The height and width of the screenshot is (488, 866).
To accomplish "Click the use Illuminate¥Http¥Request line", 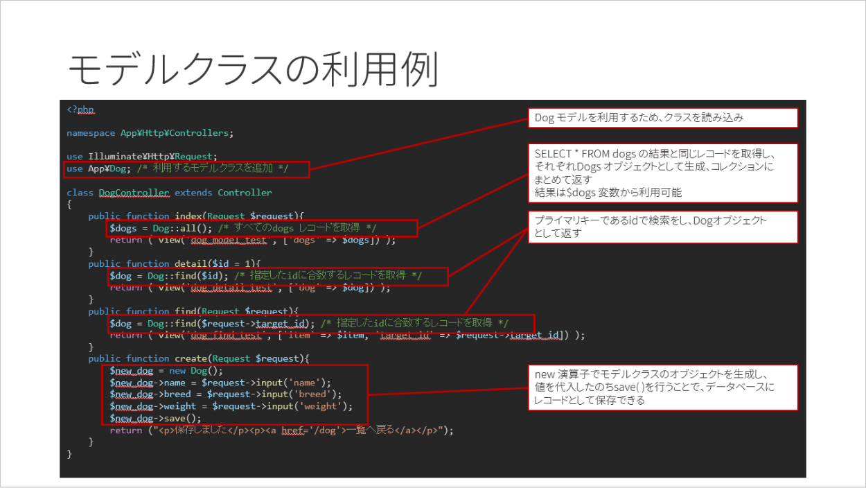I will tap(143, 157).
